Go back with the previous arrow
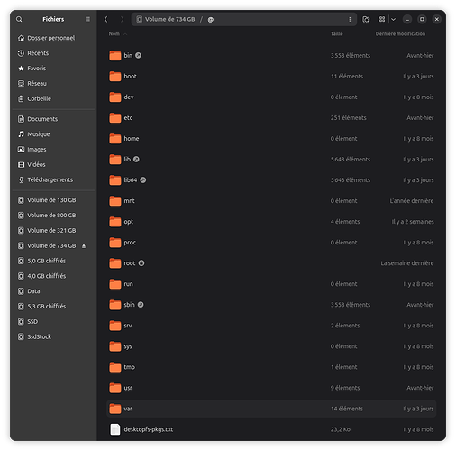The height and width of the screenshot is (451, 456). 106,19
